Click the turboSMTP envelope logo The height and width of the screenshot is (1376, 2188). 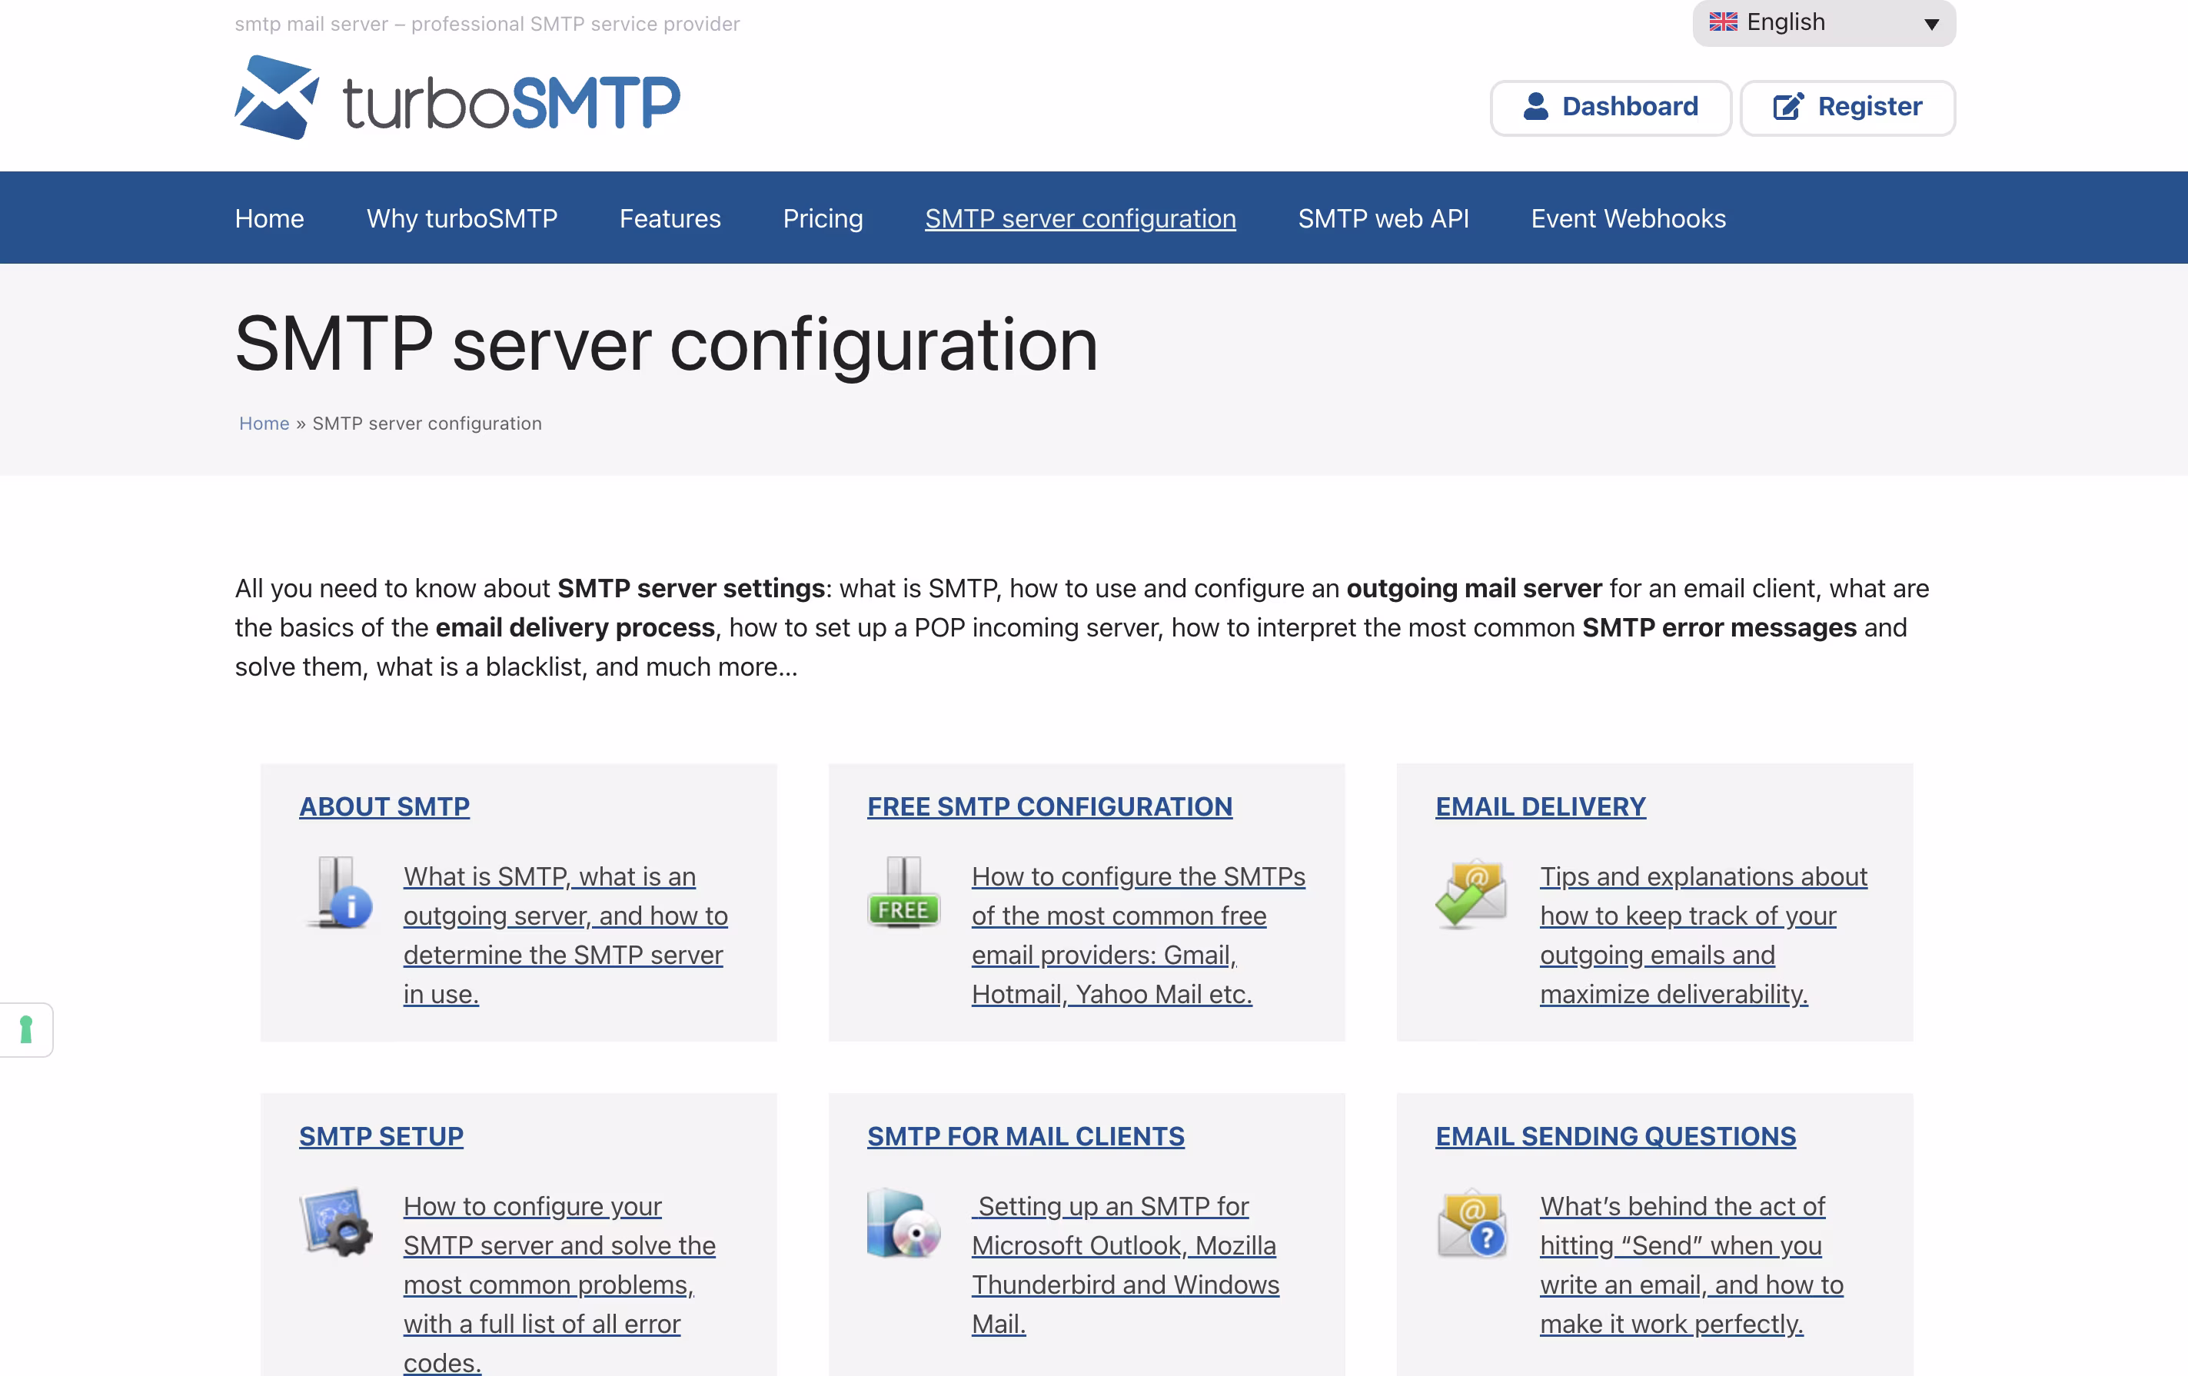pyautogui.click(x=278, y=97)
